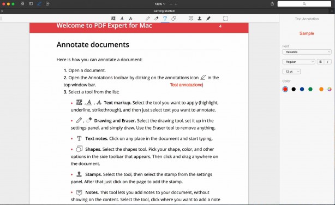Toggle Bold in Text Annotation panel
335x205 pixels.
(x=320, y=62)
